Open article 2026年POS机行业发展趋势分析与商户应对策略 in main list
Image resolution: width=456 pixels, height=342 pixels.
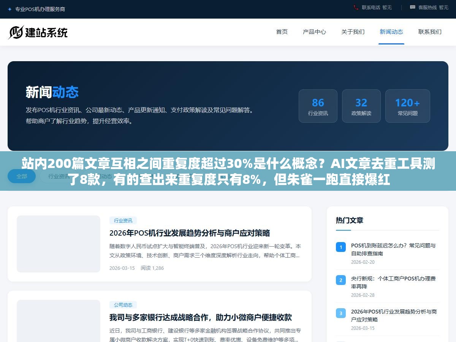190,233
